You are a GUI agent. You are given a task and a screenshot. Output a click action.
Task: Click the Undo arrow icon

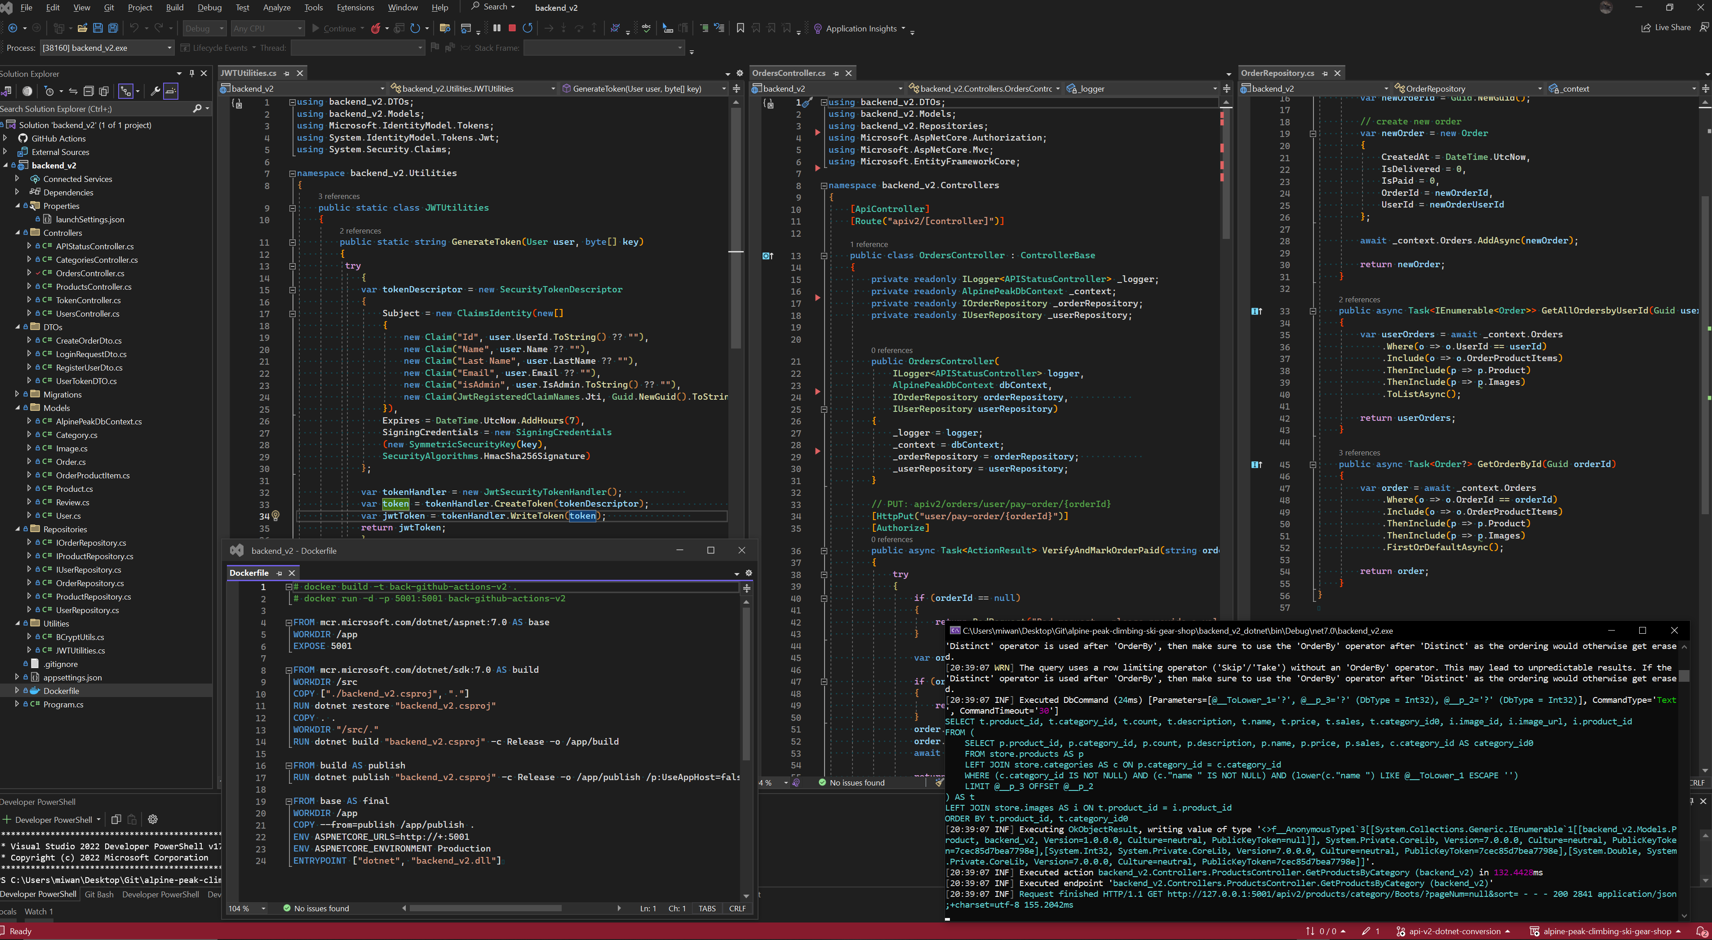point(134,29)
